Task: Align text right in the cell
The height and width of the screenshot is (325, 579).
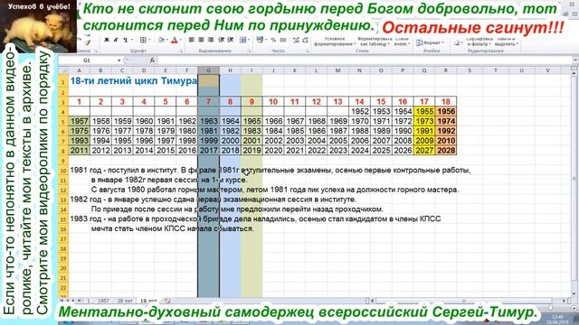Action: click(x=211, y=40)
